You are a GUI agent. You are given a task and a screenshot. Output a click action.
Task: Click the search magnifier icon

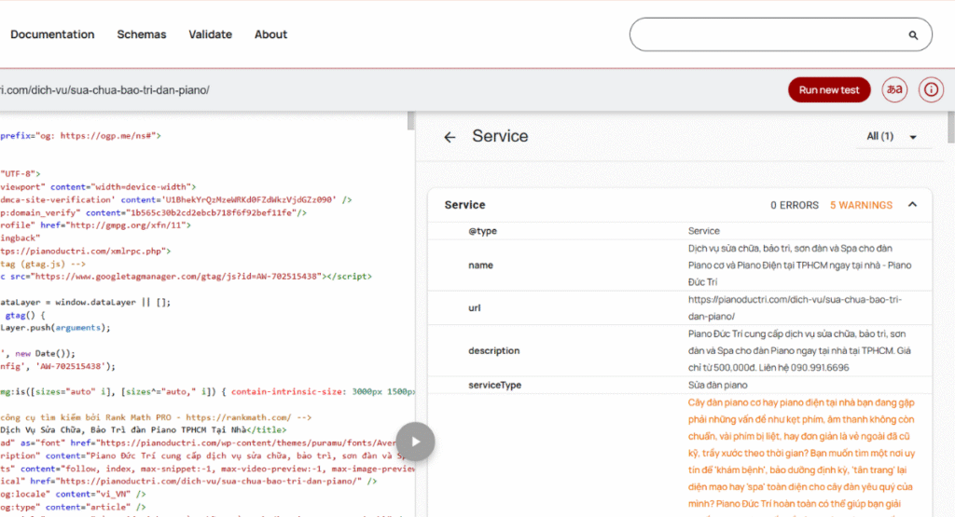click(913, 35)
